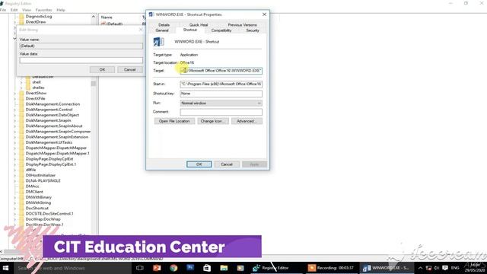Screen dimensions: 487x274
Task: Open Registry Editor Help menu
Action: click(61, 10)
